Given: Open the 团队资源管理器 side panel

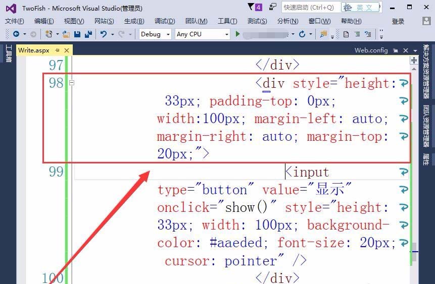Looking at the screenshot, I should click(x=426, y=126).
